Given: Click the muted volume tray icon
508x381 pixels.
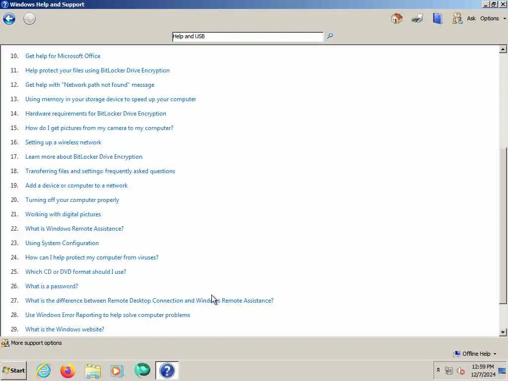Looking at the screenshot, I should 460,370.
